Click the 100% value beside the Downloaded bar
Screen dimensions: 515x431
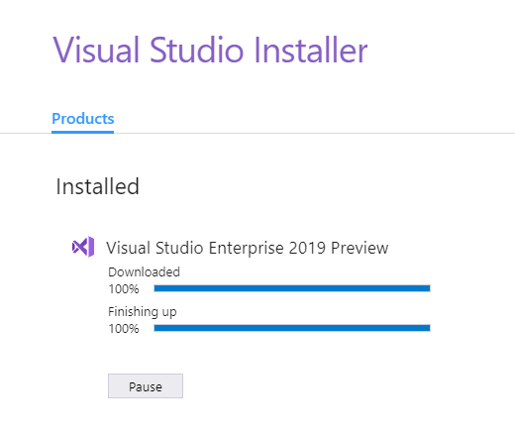(x=124, y=289)
